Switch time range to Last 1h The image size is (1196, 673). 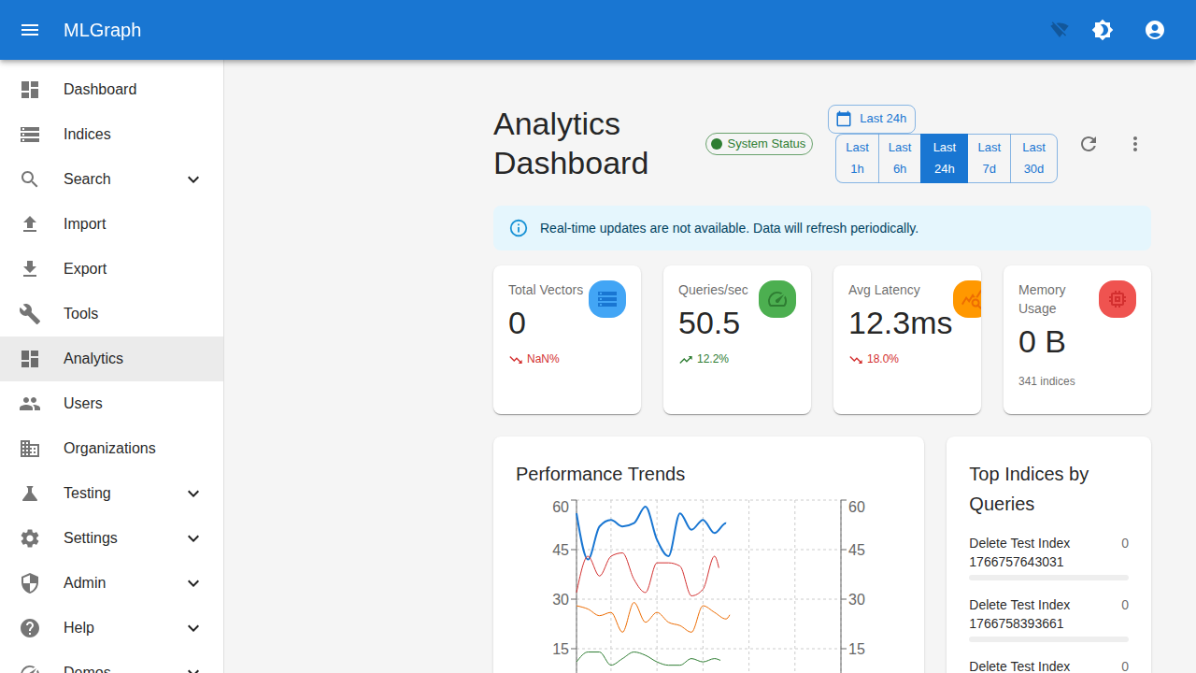pyautogui.click(x=857, y=158)
